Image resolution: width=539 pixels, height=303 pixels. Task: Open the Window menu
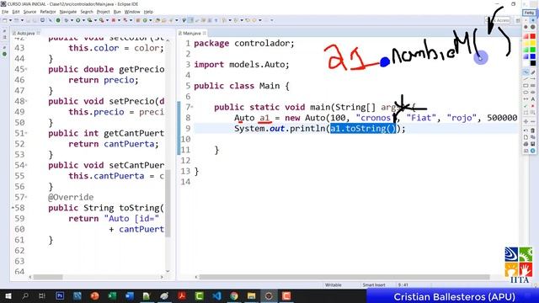pos(132,12)
